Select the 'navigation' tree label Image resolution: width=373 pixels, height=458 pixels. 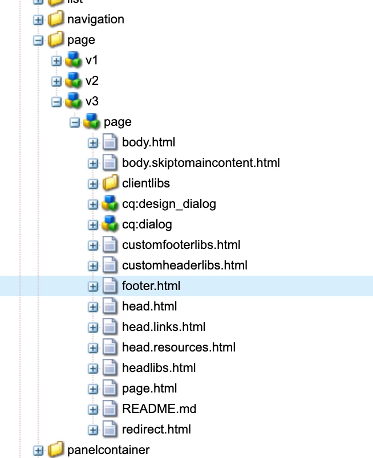96,19
